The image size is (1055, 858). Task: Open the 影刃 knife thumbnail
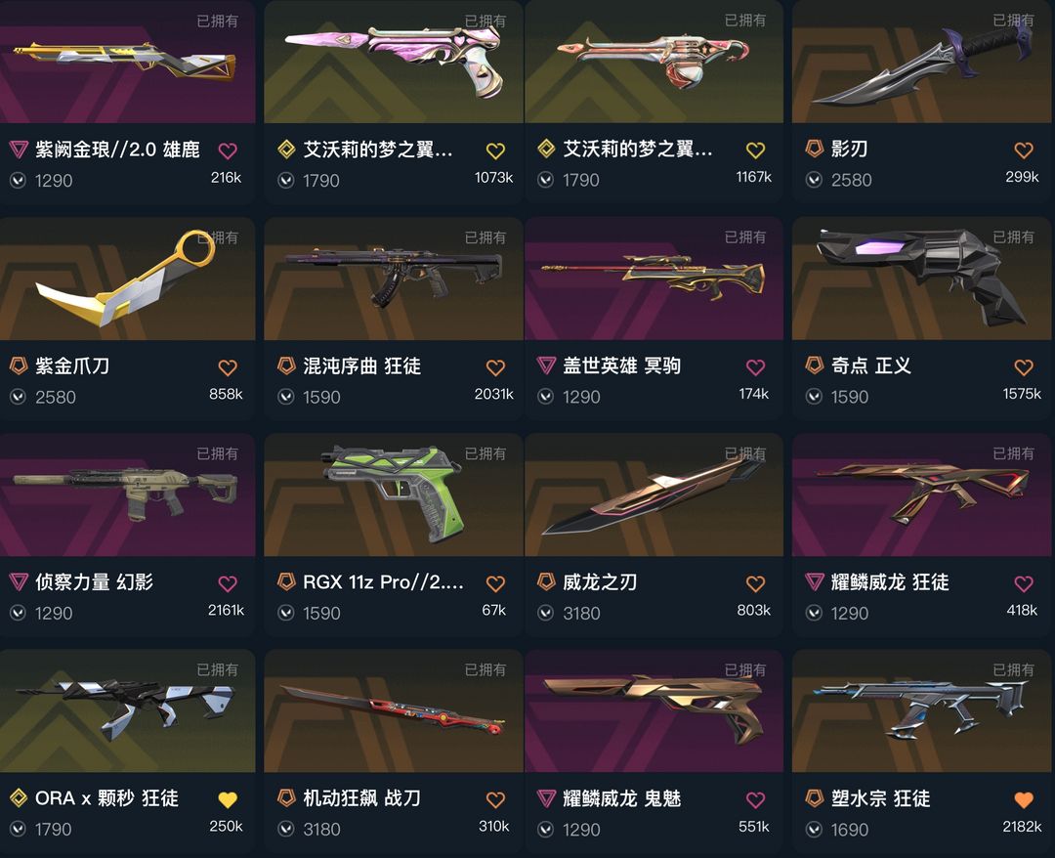(x=923, y=62)
